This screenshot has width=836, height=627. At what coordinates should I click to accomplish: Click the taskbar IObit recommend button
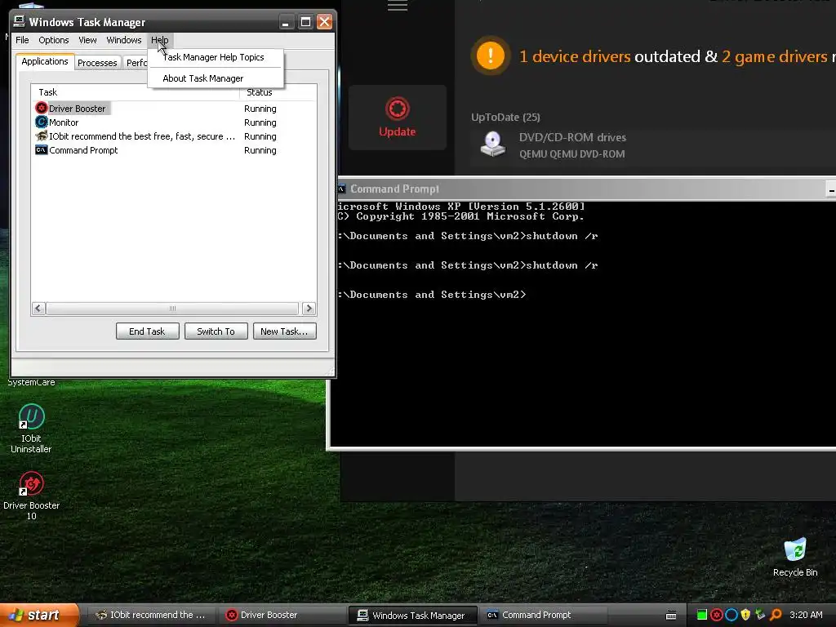(151, 615)
